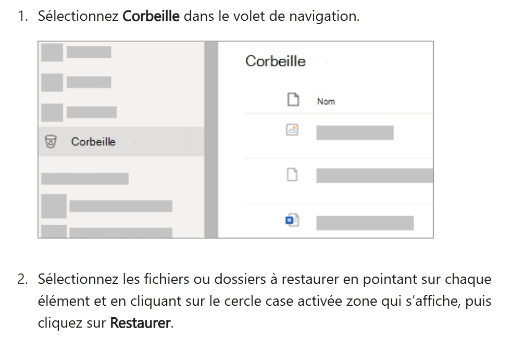Click the blank document icon in second row

[292, 174]
